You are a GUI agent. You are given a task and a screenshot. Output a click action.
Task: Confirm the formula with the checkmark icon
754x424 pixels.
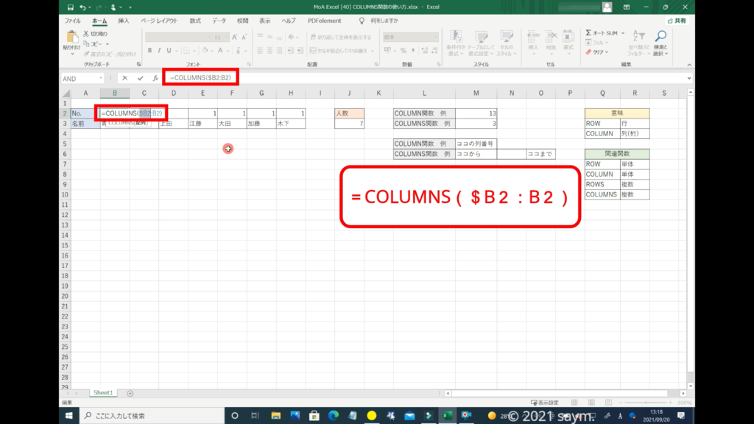pos(140,78)
